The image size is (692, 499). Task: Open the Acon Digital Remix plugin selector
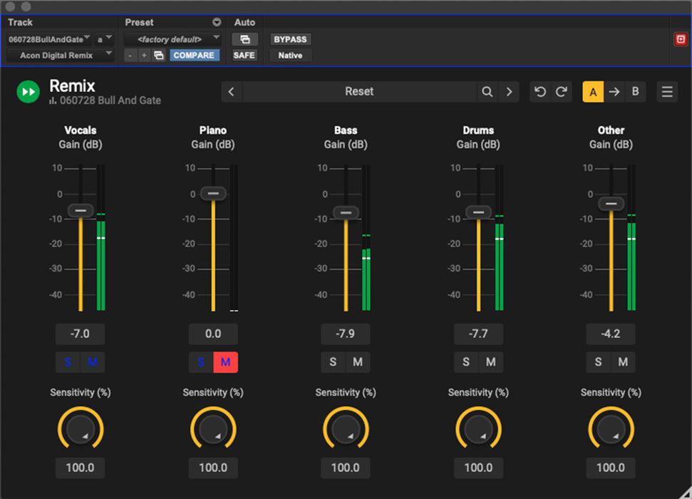point(61,55)
